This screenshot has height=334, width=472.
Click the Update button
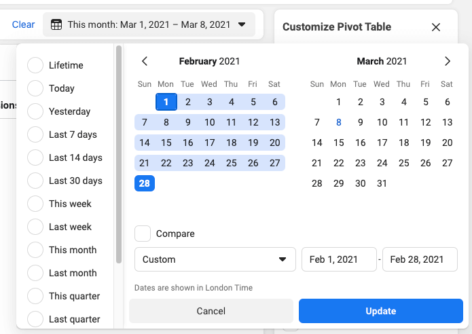[381, 311]
